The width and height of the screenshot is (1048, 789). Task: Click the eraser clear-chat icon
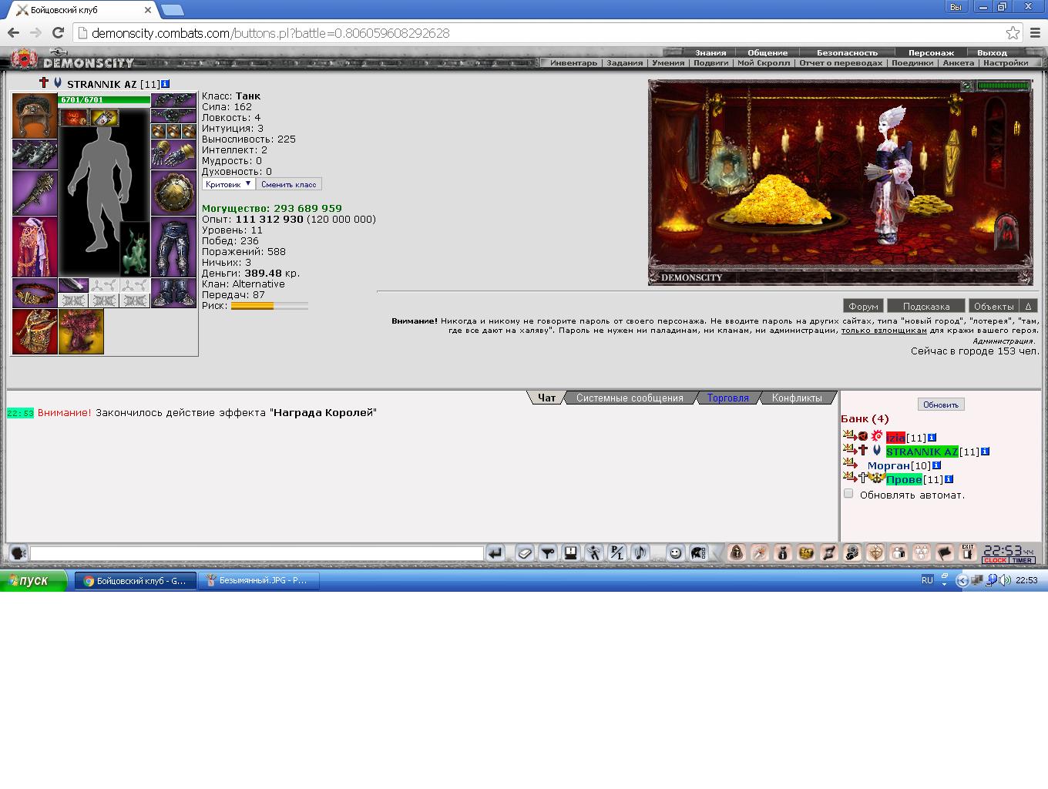(525, 552)
